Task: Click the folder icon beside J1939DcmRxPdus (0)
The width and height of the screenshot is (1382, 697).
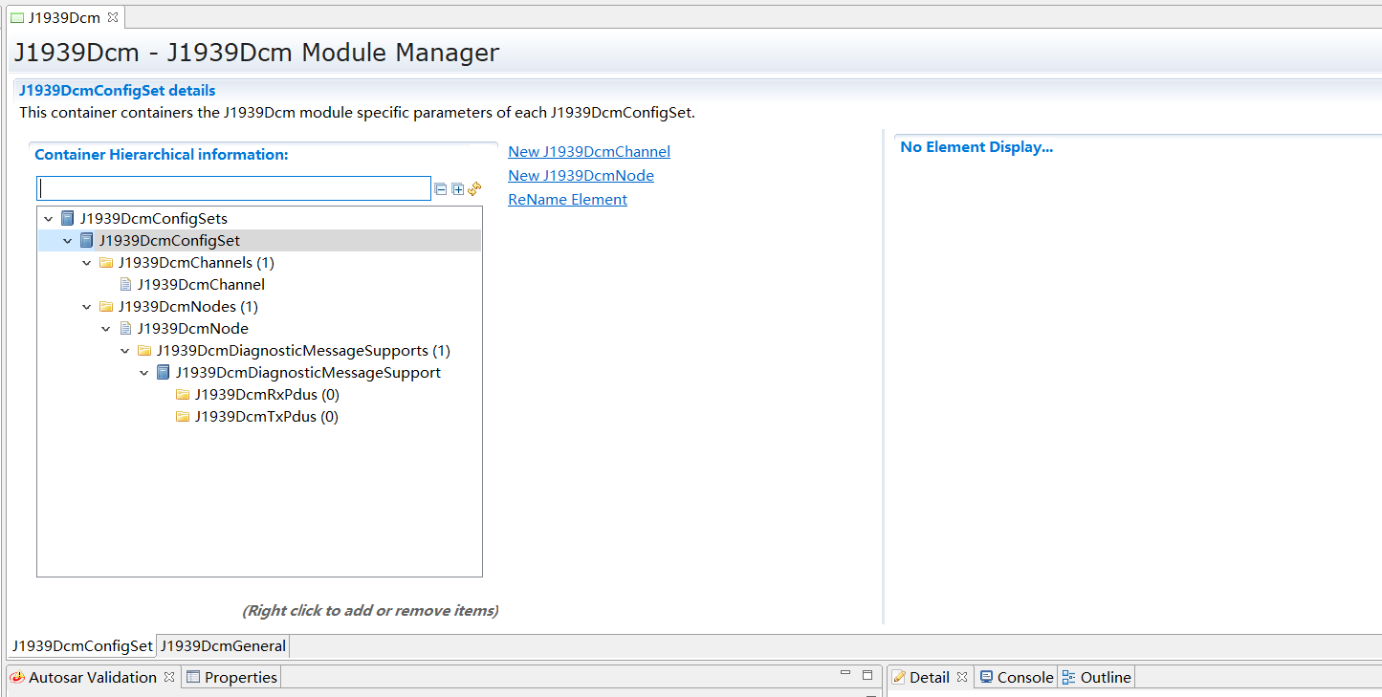Action: 183,394
